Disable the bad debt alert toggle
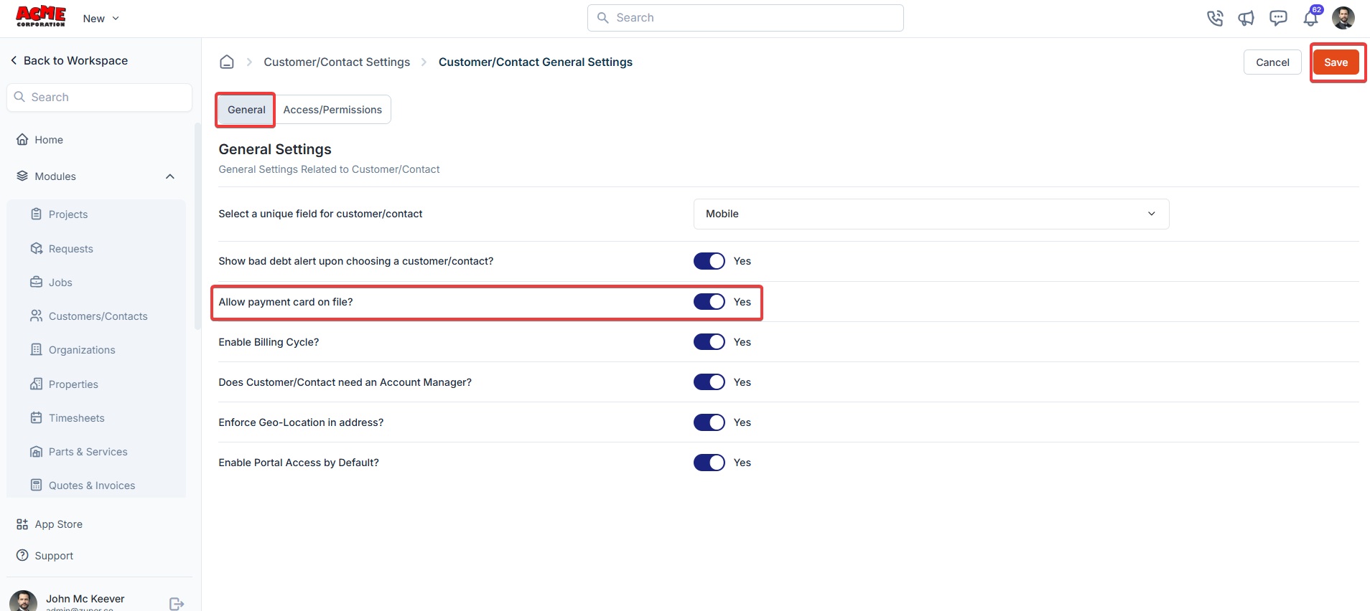 coord(709,261)
